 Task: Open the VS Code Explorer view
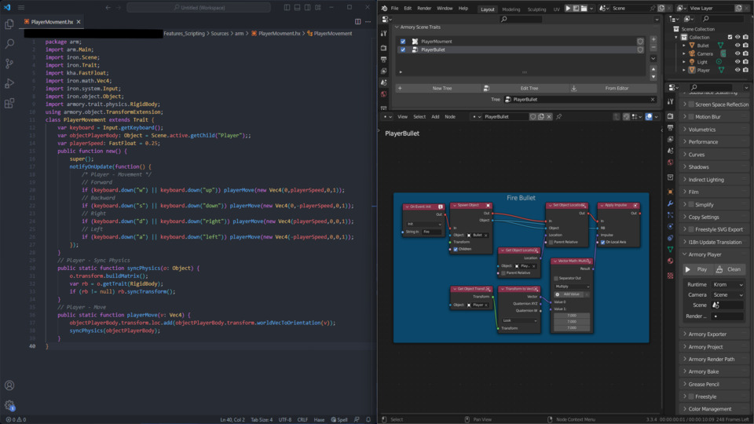point(9,24)
